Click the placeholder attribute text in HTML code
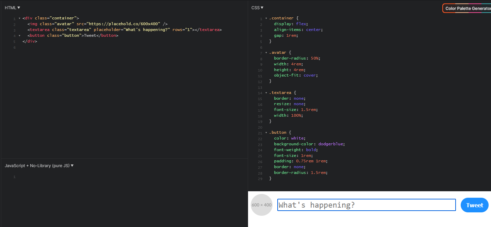 click(x=108, y=30)
